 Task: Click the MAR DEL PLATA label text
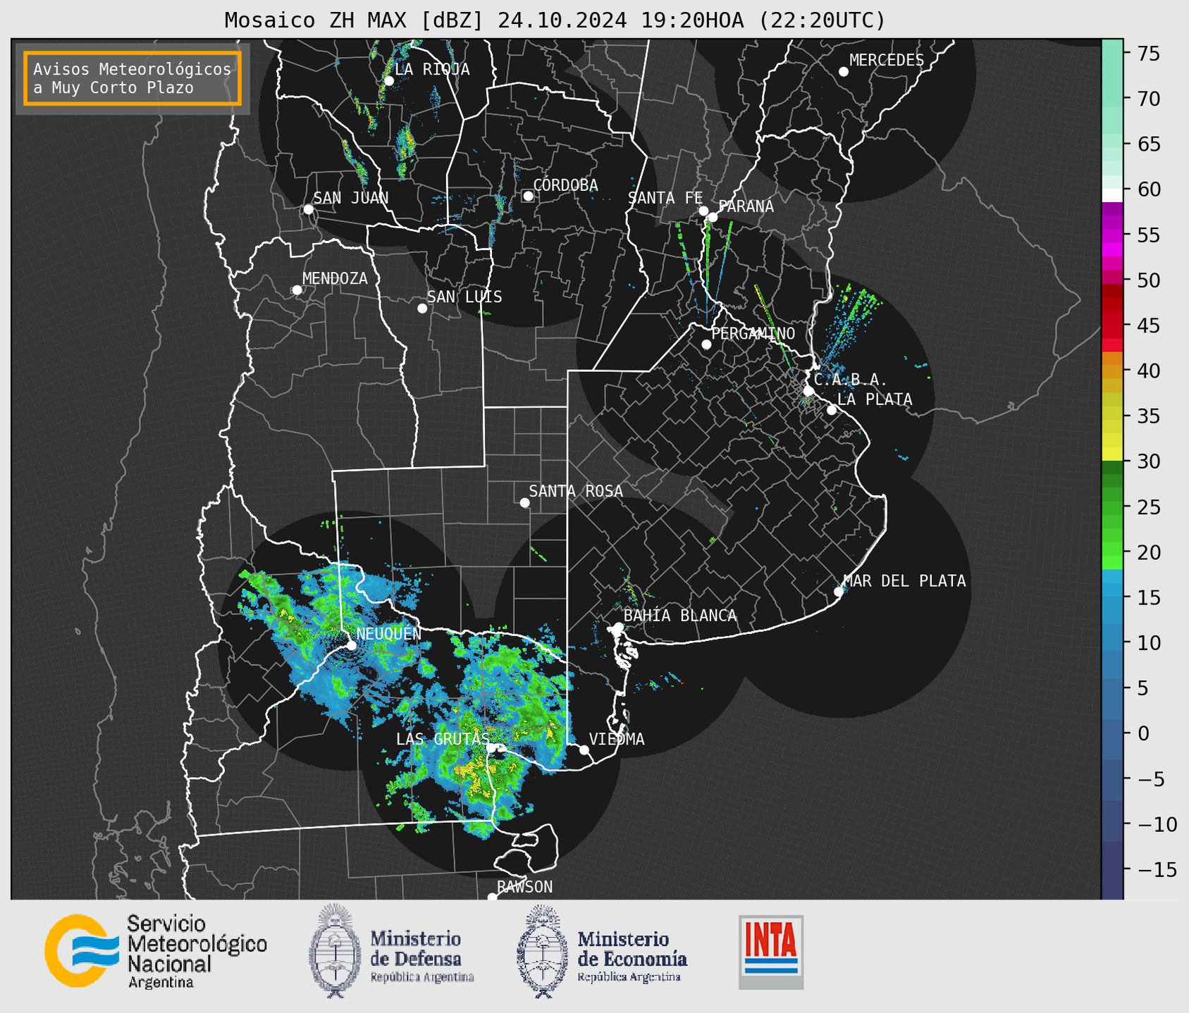pyautogui.click(x=904, y=581)
